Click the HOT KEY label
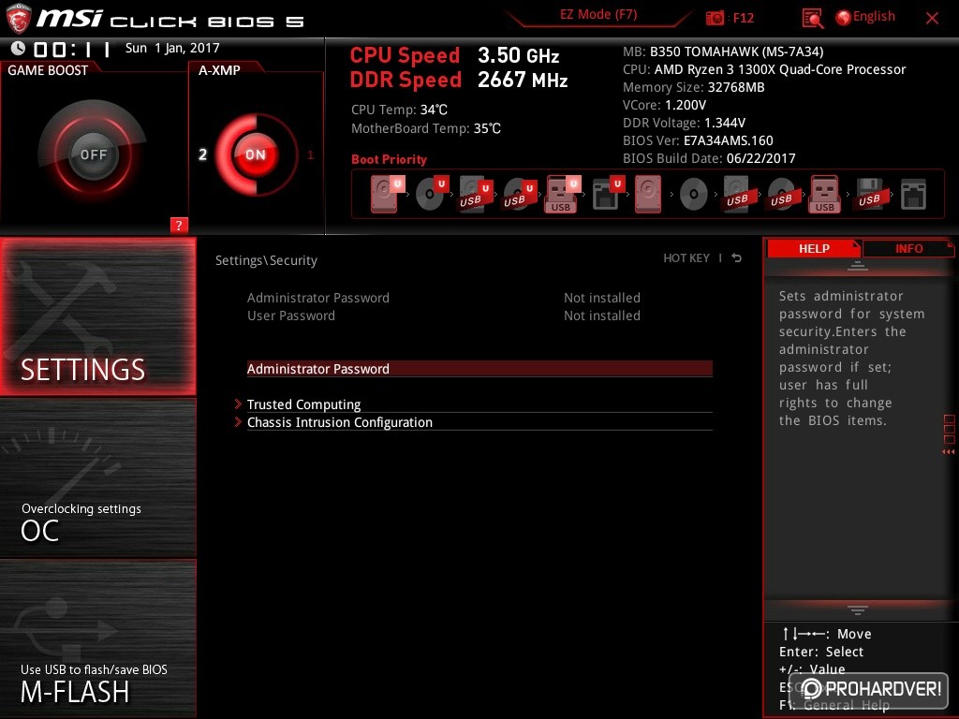 click(x=686, y=258)
